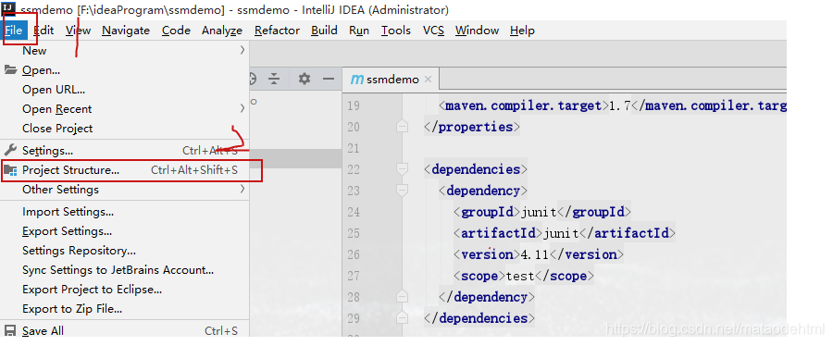833x346 pixels.
Task: Click the New submenu arrow
Action: tap(242, 50)
